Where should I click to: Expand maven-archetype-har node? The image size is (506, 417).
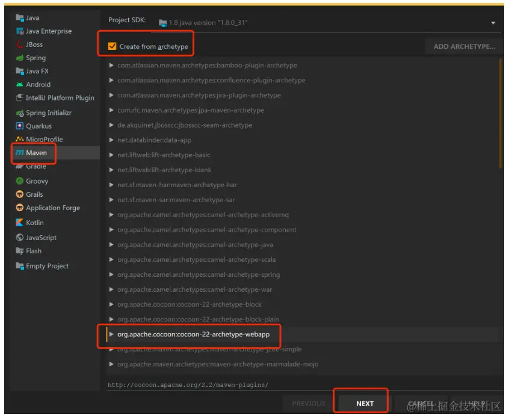click(x=111, y=185)
